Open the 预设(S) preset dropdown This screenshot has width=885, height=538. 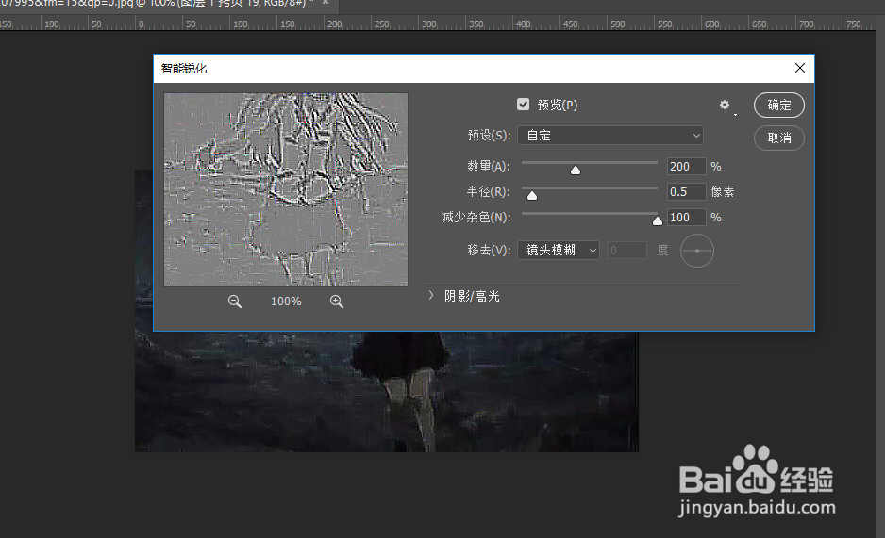610,135
